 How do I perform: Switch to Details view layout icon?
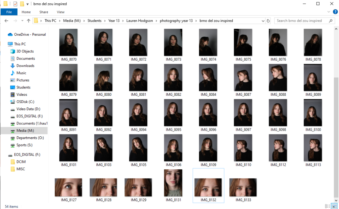pos(327,206)
